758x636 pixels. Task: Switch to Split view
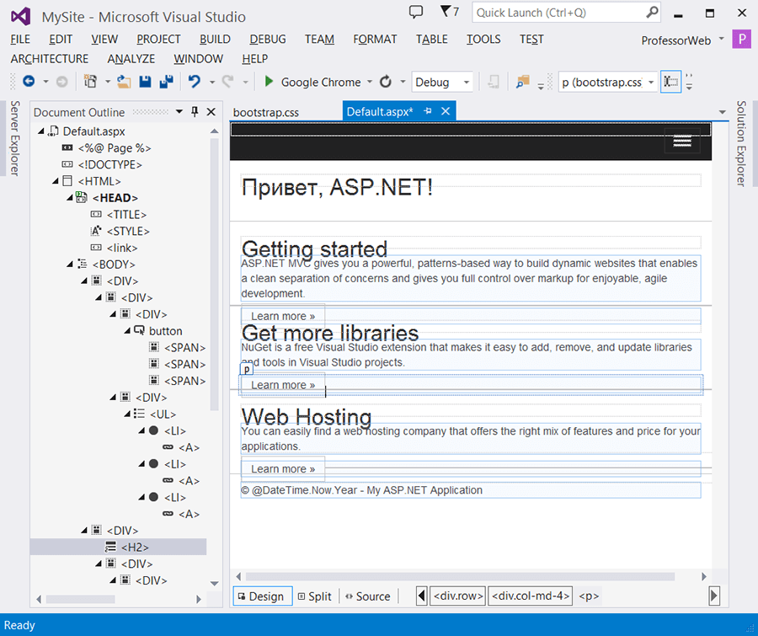point(315,596)
